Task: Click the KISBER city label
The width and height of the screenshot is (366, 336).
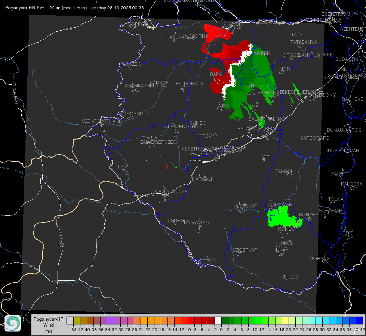Action: (262, 53)
